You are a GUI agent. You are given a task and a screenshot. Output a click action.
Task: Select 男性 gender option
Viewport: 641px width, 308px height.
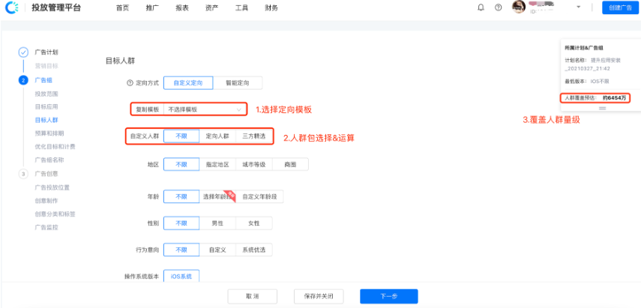(x=217, y=223)
